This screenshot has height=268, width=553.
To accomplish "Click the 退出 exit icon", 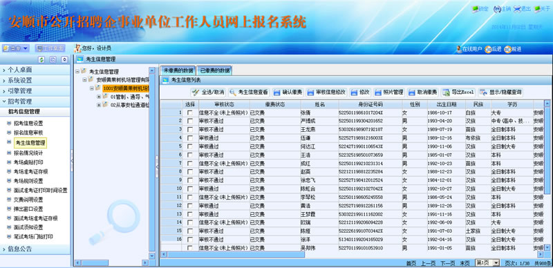I will click(x=517, y=9).
